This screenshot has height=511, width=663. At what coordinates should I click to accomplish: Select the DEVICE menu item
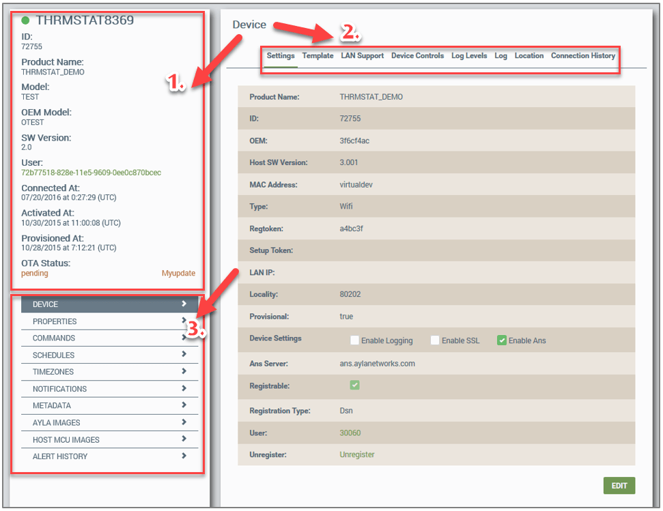point(109,304)
